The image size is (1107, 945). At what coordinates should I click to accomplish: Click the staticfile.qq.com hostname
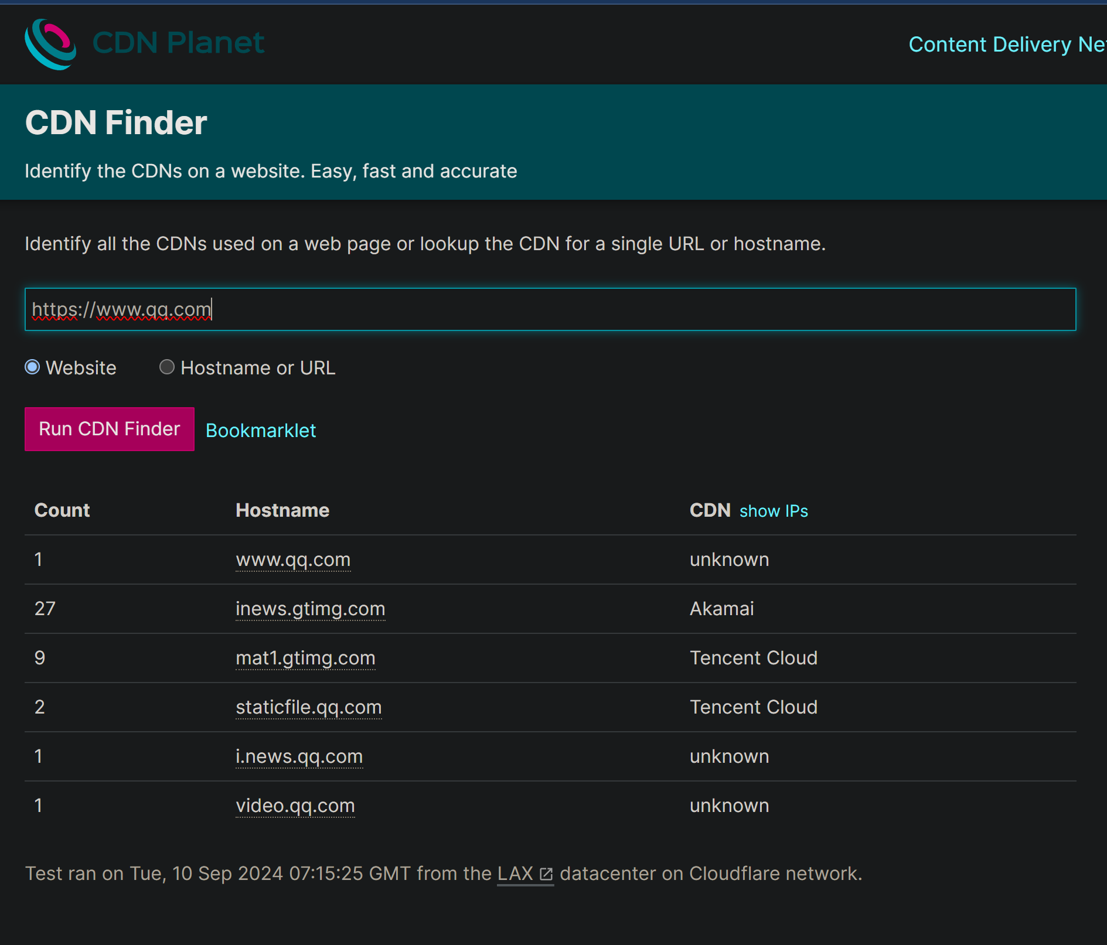click(309, 708)
